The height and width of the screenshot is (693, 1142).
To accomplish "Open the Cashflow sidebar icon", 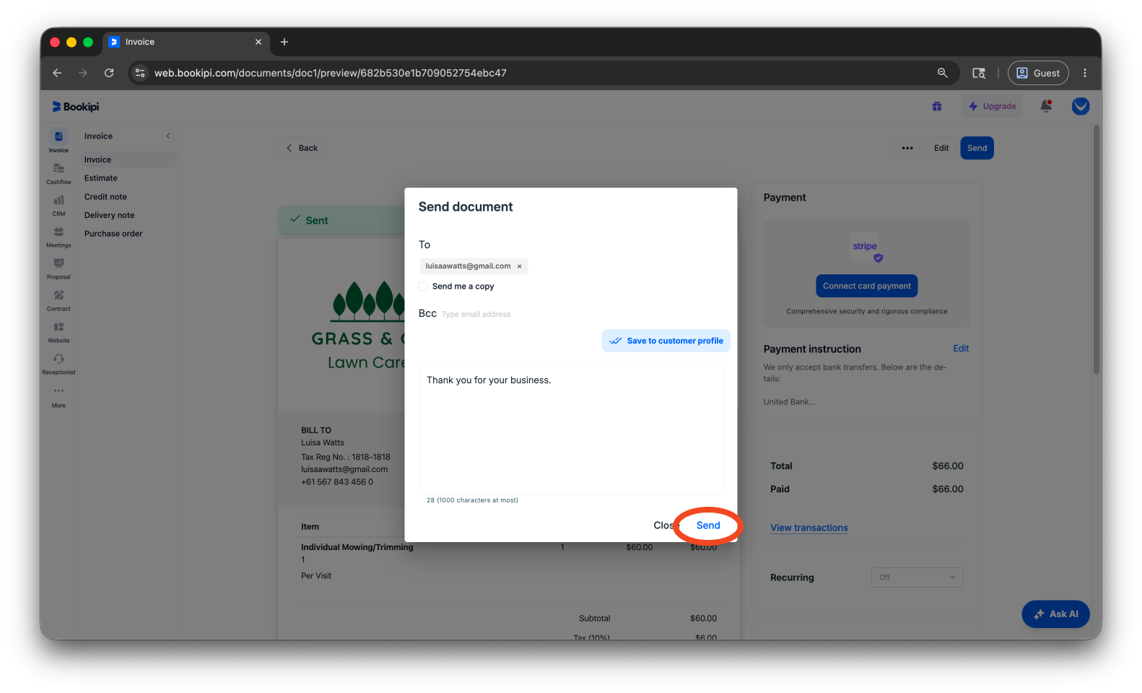I will tap(58, 173).
